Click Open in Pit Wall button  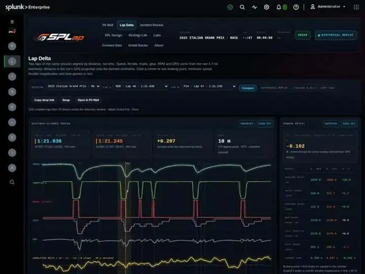[x=88, y=100]
